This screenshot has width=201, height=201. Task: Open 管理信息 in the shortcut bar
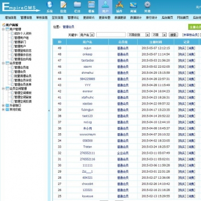pos(26,18)
